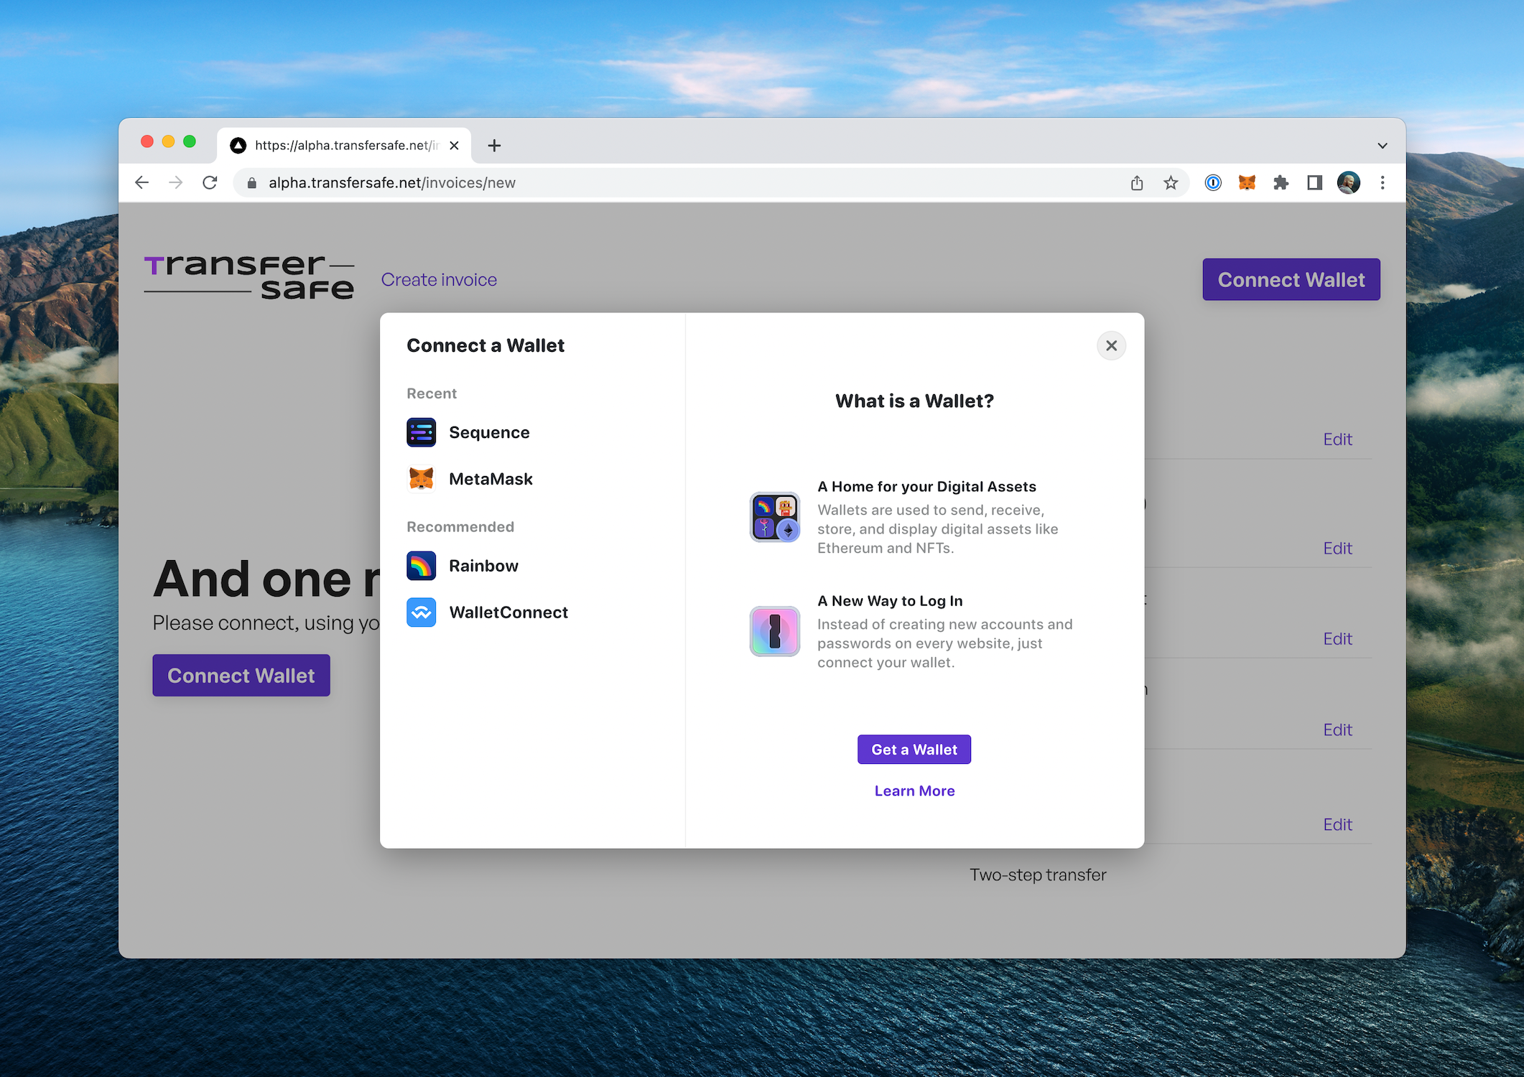
Task: Open the Chrome extensions puzzle icon
Action: [1281, 183]
